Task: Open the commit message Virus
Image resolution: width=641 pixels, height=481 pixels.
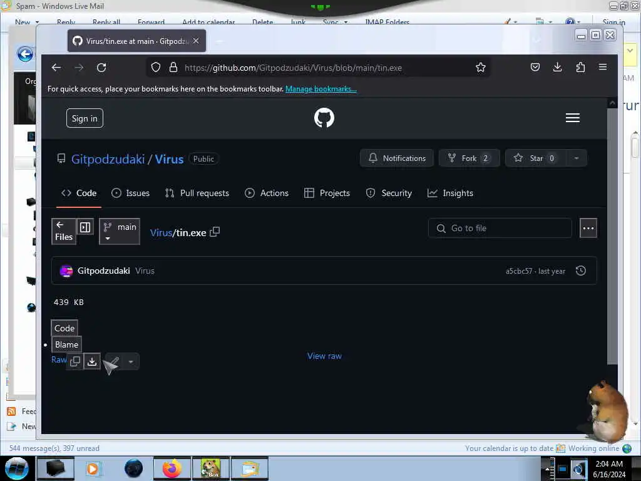Action: point(145,271)
